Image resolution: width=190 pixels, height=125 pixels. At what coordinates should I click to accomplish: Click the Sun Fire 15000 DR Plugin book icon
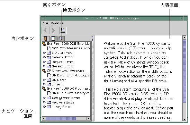point(44,89)
